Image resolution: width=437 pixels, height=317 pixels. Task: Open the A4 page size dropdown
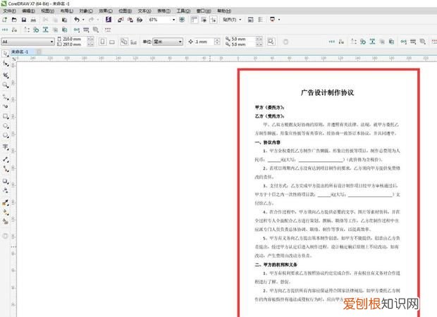click(x=28, y=42)
